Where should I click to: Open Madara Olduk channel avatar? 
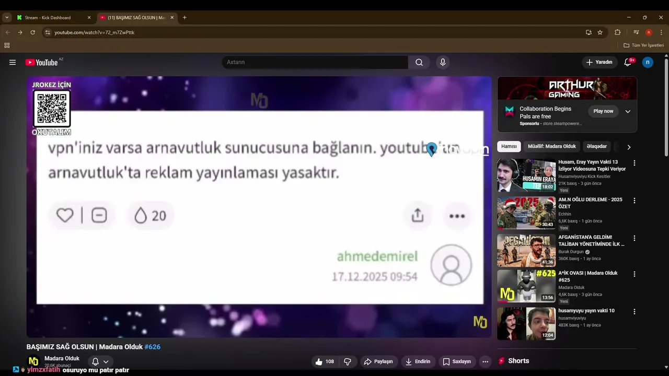pos(33,361)
